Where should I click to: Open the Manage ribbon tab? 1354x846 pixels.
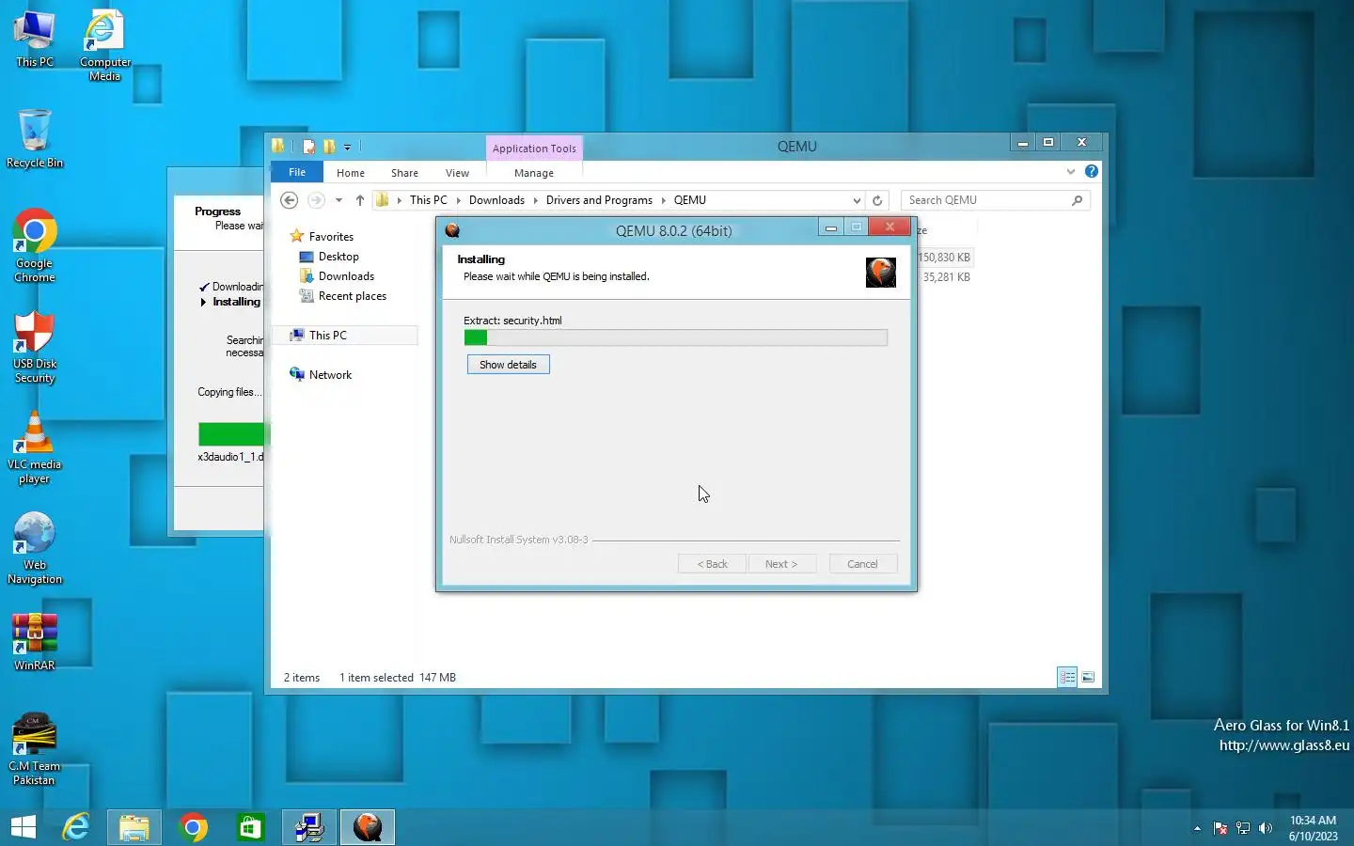[534, 173]
